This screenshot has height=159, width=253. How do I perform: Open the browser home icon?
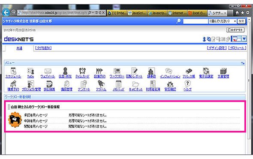(x=237, y=13)
